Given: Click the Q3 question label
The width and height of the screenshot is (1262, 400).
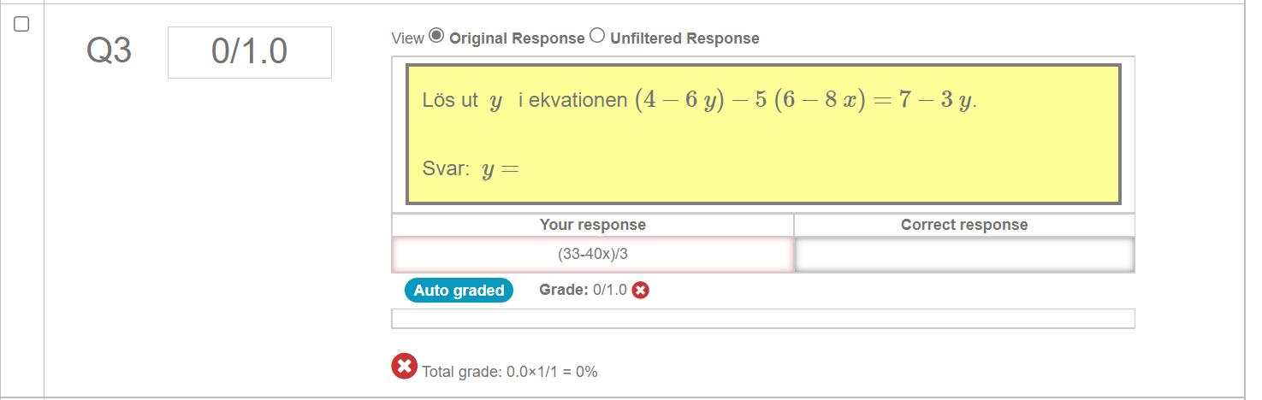Looking at the screenshot, I should point(109,52).
